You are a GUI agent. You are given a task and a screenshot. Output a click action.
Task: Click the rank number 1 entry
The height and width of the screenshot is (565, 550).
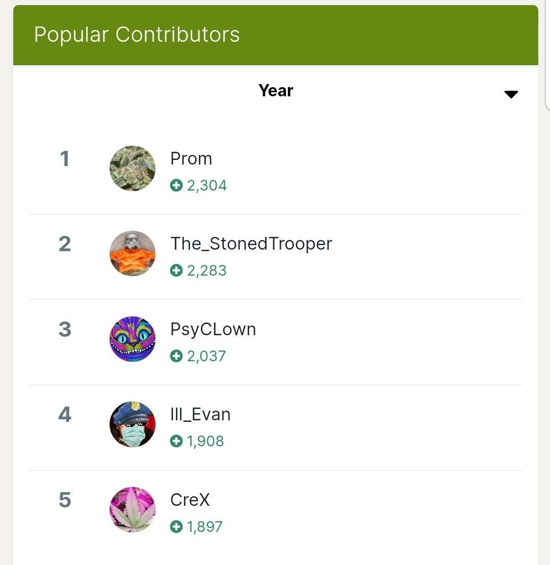[65, 158]
